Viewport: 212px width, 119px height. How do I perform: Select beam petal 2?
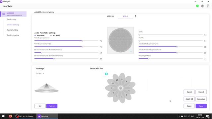(x=113, y=93)
